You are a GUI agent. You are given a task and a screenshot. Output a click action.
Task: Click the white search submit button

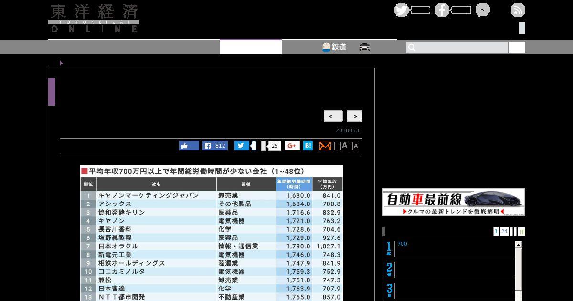pyautogui.click(x=517, y=47)
